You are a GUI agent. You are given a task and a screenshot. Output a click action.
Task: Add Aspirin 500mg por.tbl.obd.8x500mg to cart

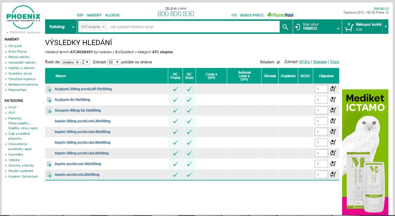333,153
